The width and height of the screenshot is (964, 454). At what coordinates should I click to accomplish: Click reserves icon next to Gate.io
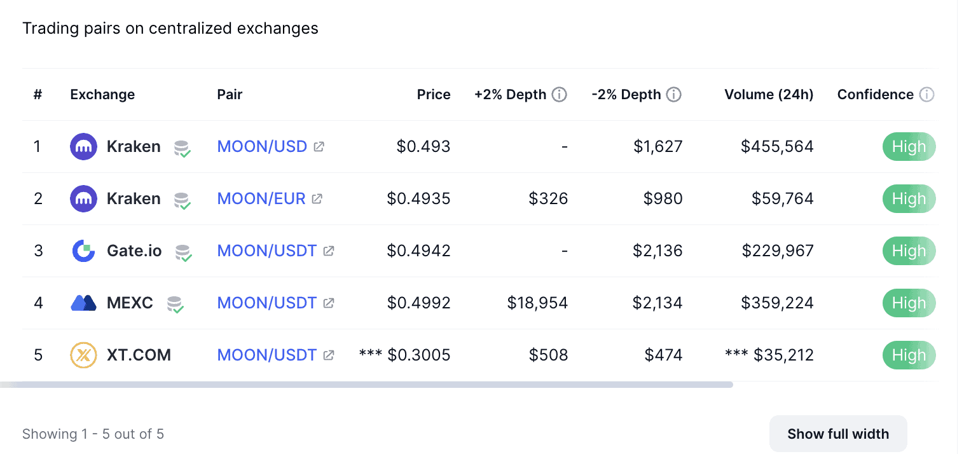(184, 252)
